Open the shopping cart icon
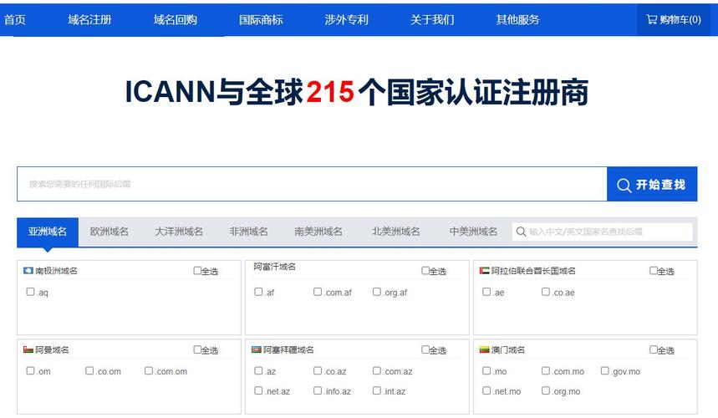Screen dimensions: 718x418 tap(652, 19)
